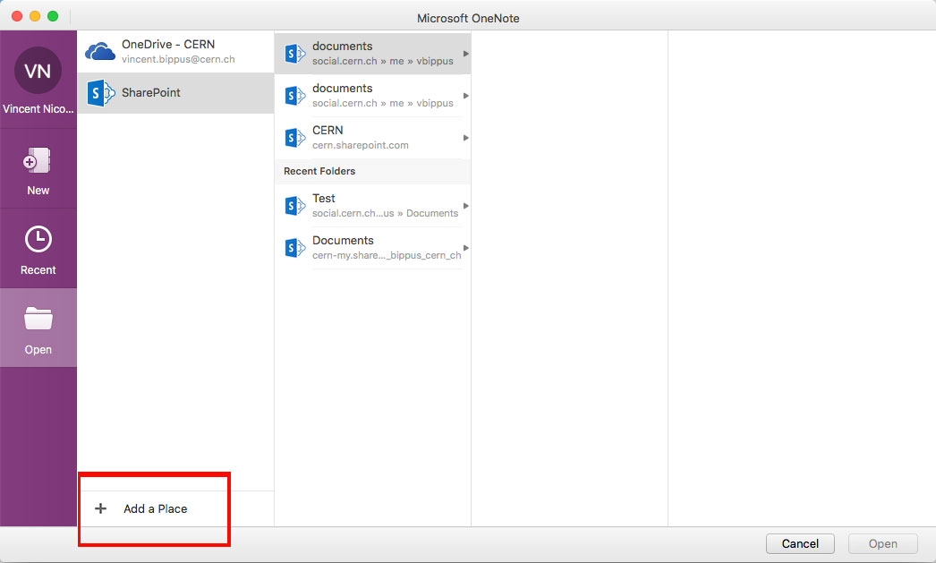
Task: Expand the cern-my.share Documents folder arrow
Action: [x=466, y=248]
